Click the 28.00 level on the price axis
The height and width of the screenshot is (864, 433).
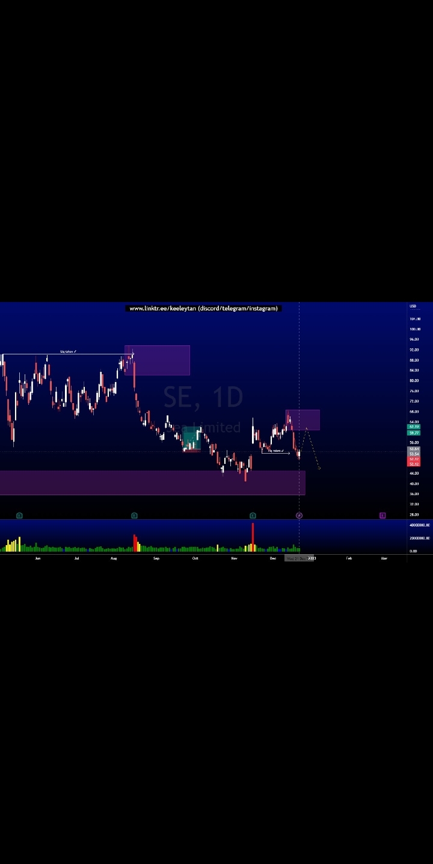(x=414, y=515)
